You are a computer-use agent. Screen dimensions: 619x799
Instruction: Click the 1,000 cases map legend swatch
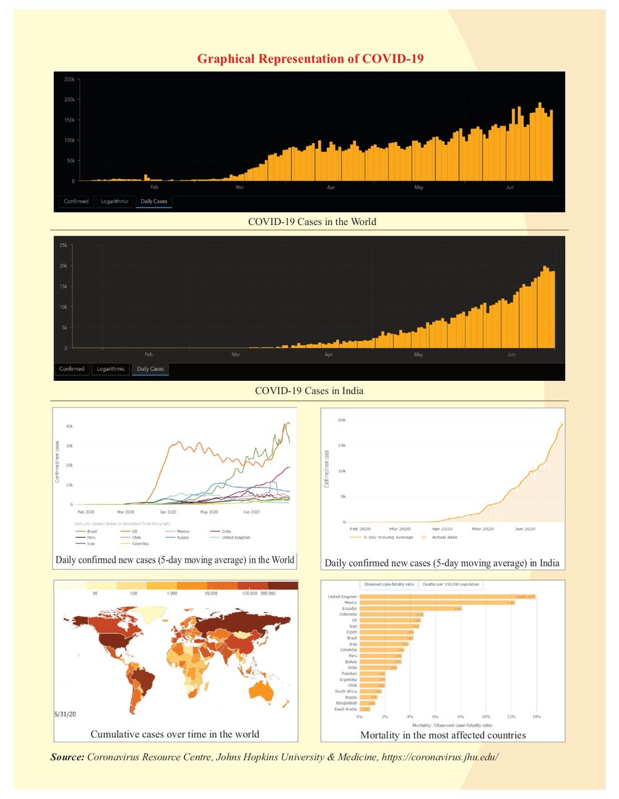(162, 585)
